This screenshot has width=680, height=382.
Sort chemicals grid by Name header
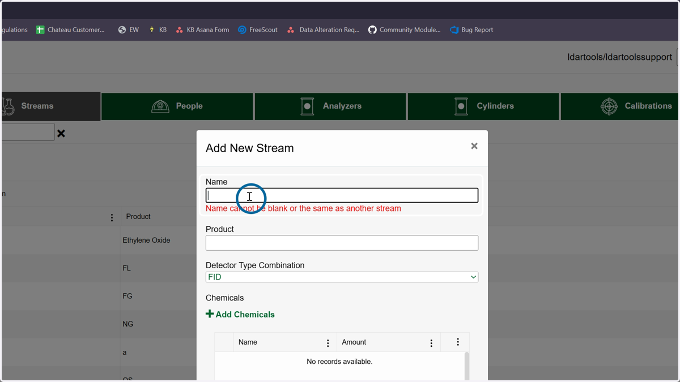coord(248,342)
